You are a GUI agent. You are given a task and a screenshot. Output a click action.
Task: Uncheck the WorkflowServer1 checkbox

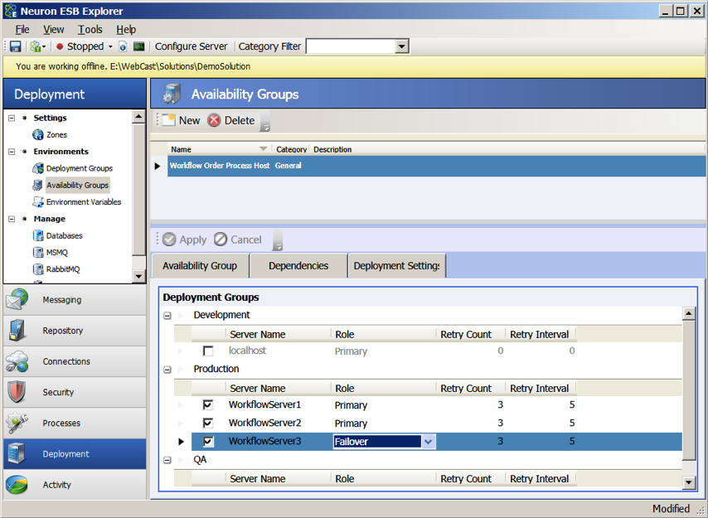(x=208, y=404)
